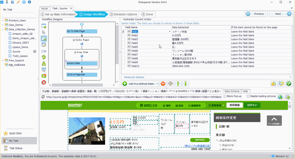Open Add Pre-defined Fields dropdown arrow

coord(157,84)
